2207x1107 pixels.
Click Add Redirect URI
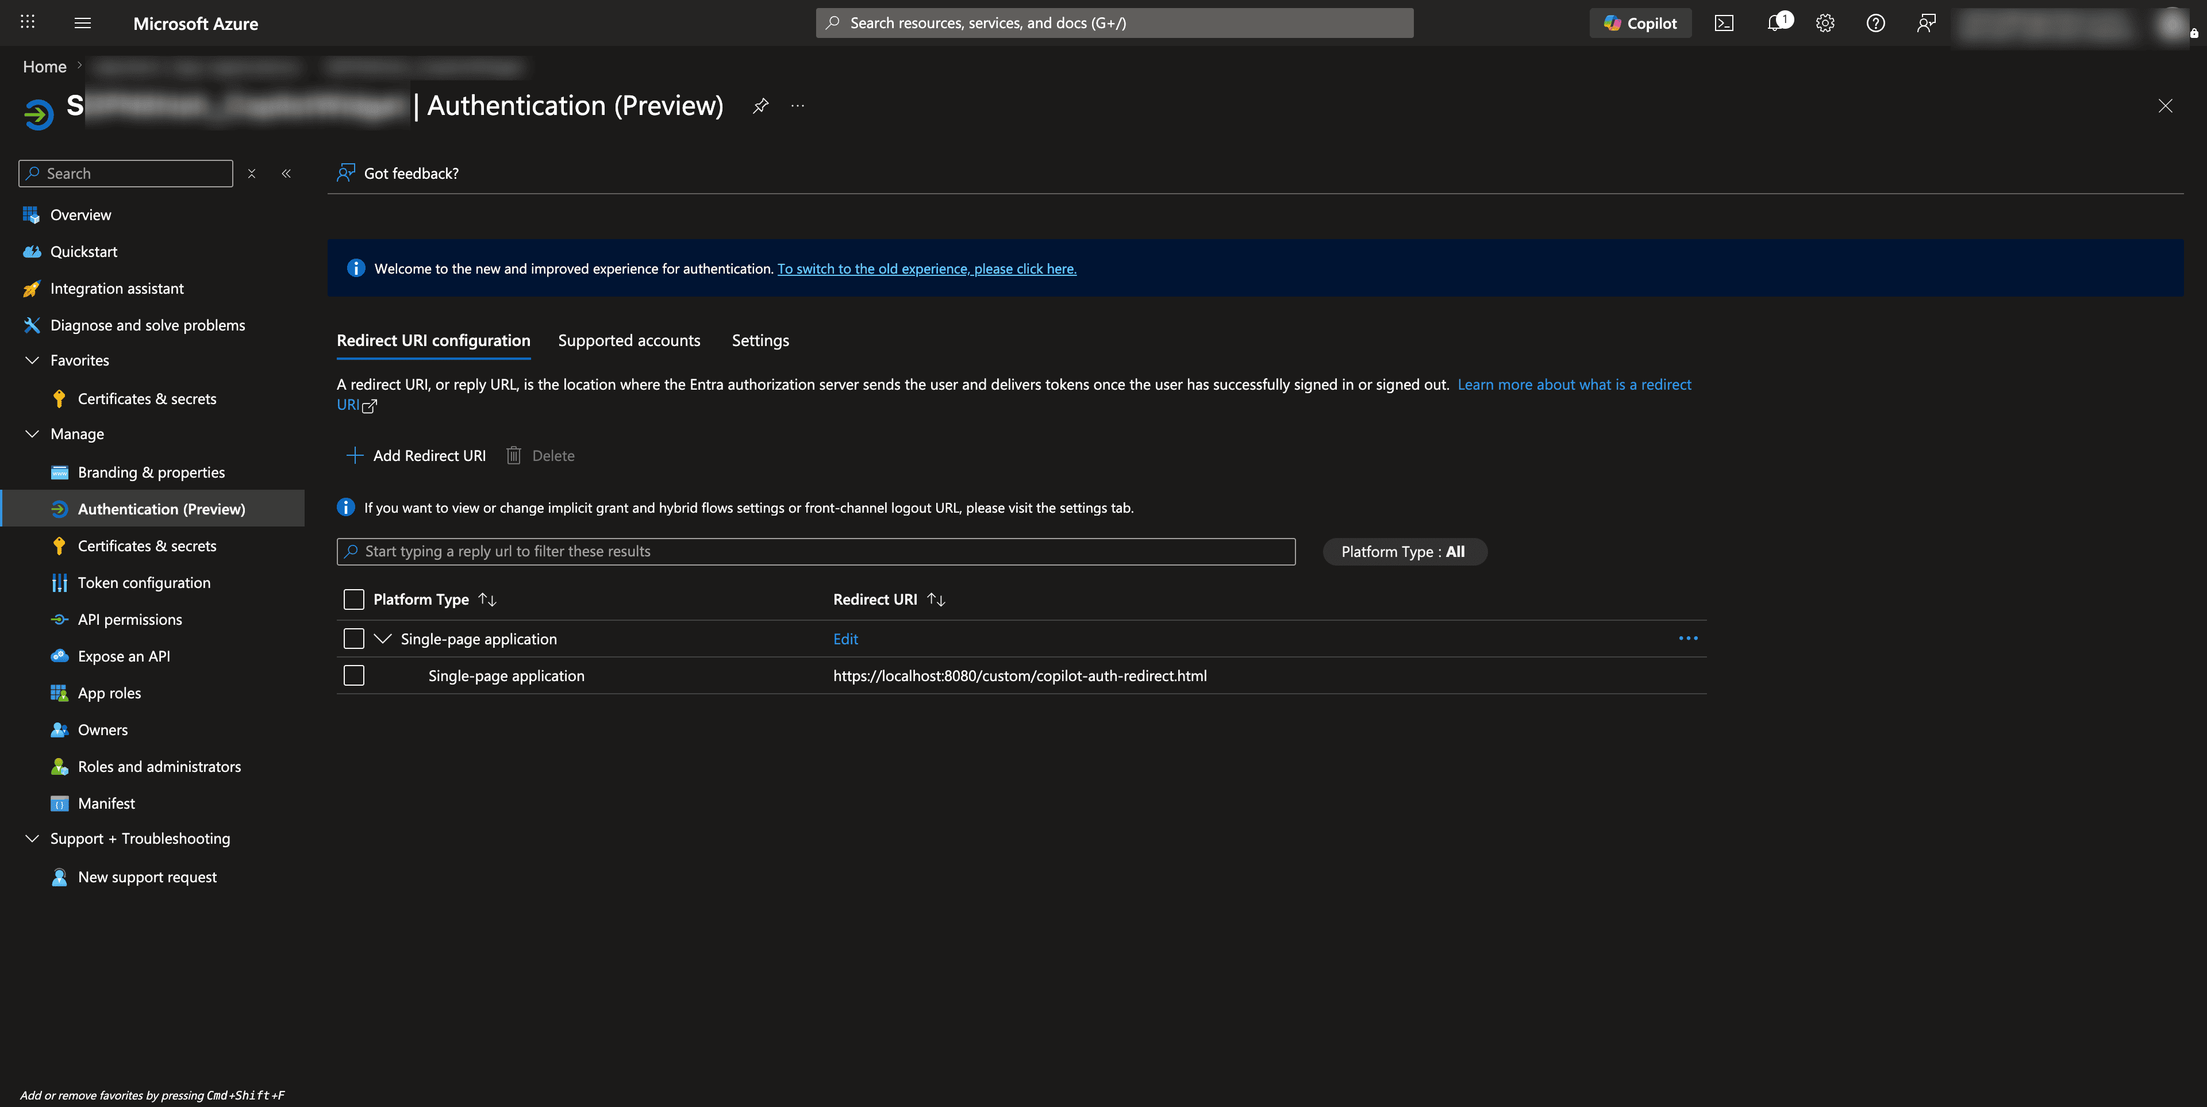coord(416,457)
